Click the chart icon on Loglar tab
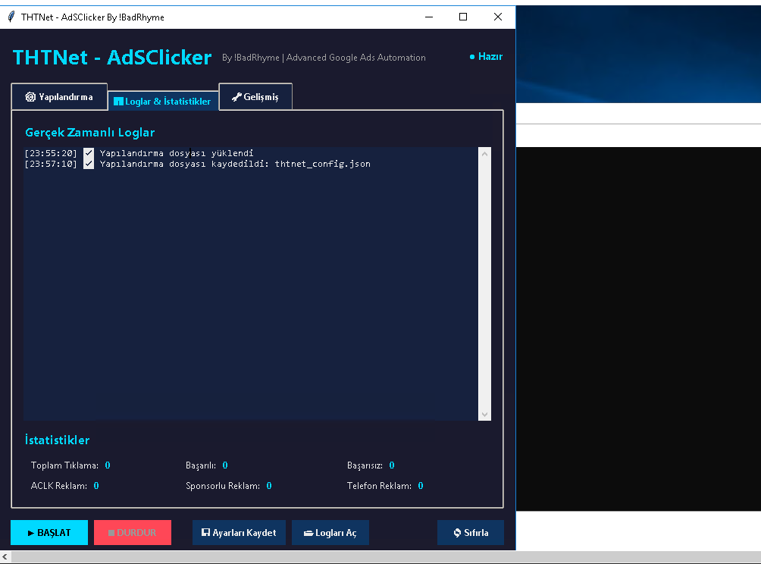Image resolution: width=761 pixels, height=564 pixels. (118, 102)
